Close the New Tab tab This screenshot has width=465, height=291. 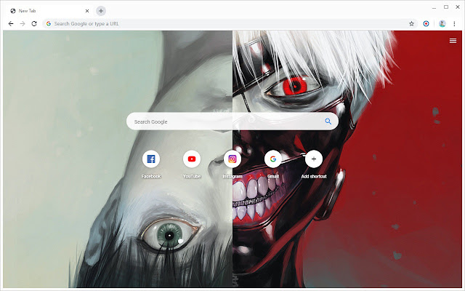[x=87, y=11]
